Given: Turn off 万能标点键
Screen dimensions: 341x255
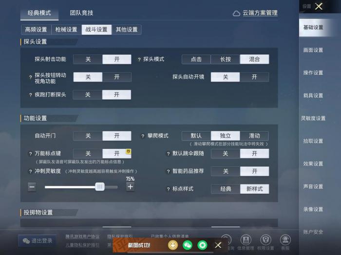Looking at the screenshot, I should click(x=88, y=154).
